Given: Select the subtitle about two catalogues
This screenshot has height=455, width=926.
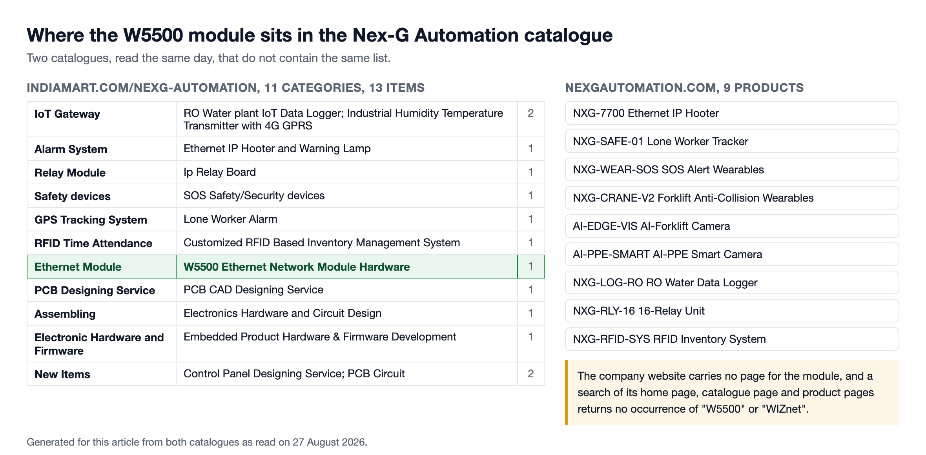Looking at the screenshot, I should pyautogui.click(x=209, y=58).
